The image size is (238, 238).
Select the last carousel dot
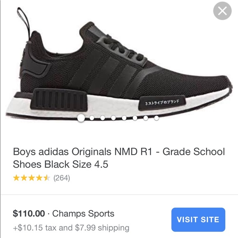click(x=156, y=118)
